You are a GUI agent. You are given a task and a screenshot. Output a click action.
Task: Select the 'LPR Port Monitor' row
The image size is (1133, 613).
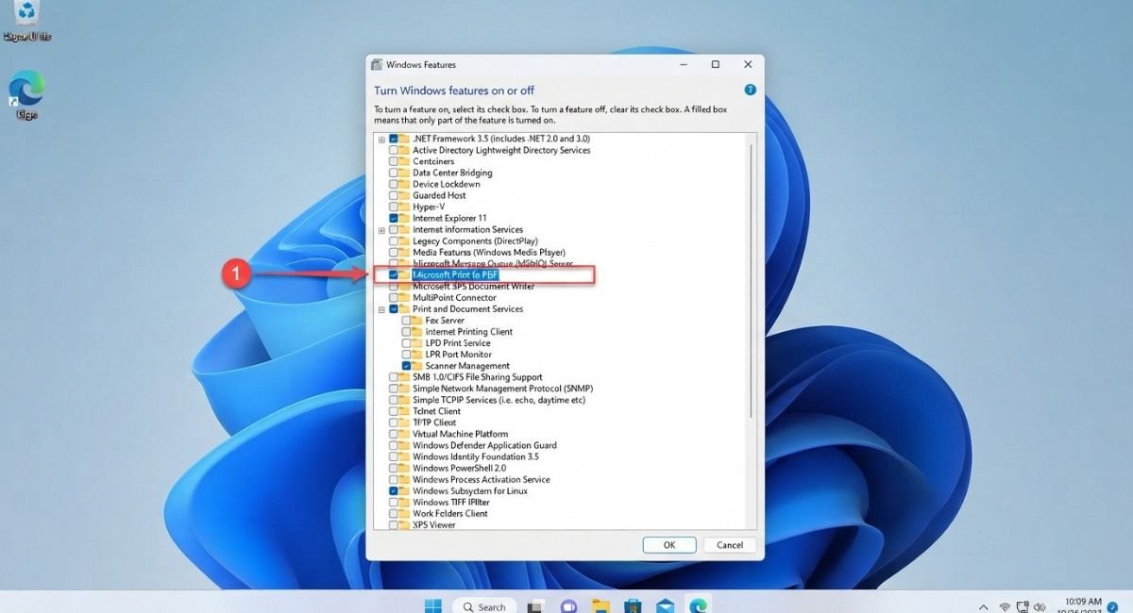pyautogui.click(x=458, y=355)
